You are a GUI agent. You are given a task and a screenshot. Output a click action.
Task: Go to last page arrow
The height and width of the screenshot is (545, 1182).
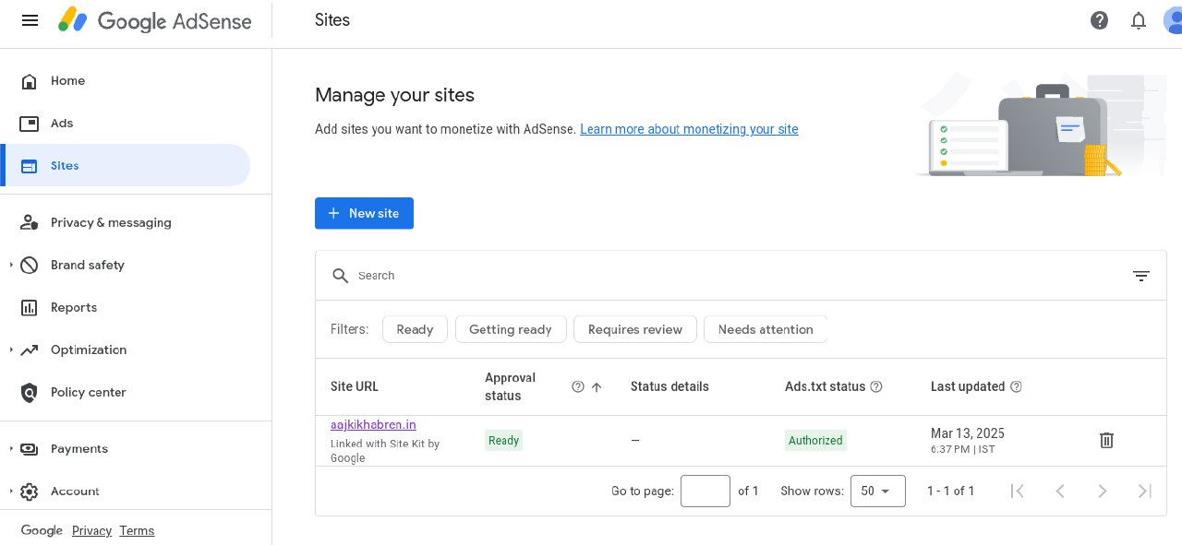[1145, 492]
